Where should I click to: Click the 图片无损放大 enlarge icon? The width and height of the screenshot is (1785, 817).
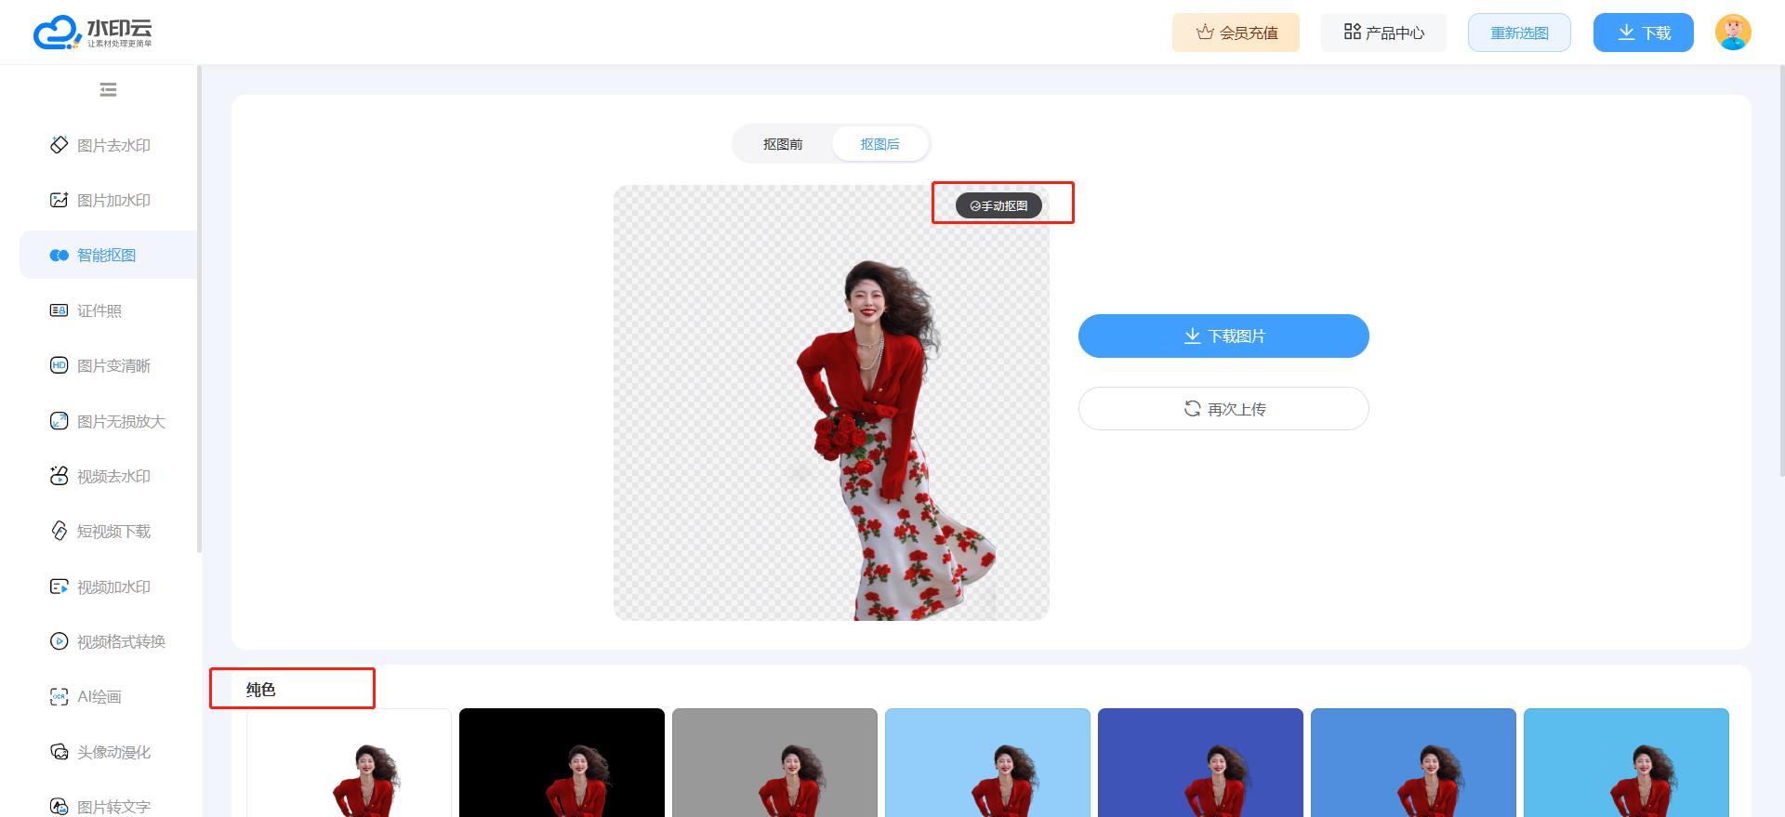[59, 421]
